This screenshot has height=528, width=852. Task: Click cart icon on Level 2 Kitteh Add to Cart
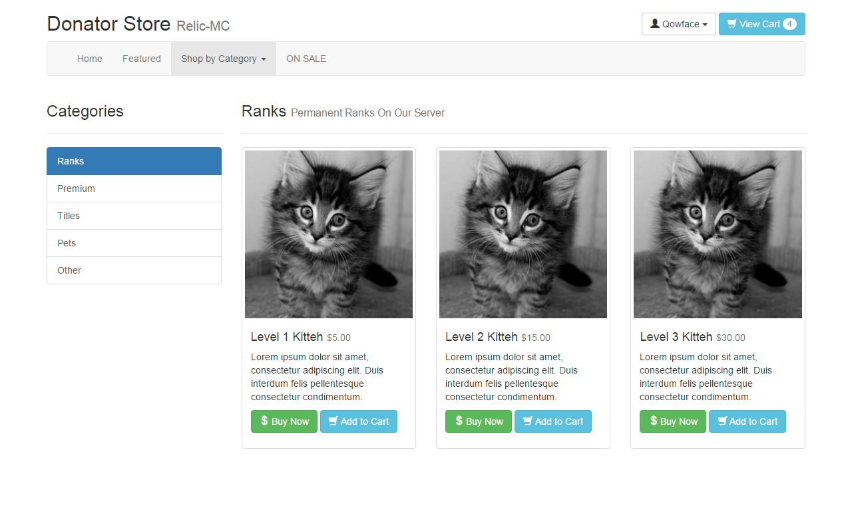coord(528,421)
